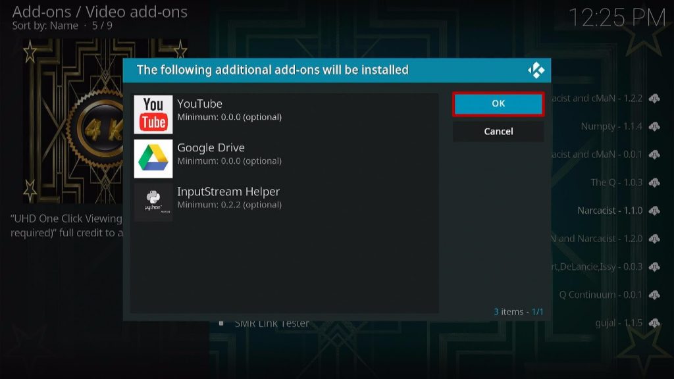This screenshot has width=674, height=379.
Task: Click the Add-ons / Video add-ons breadcrumb
Action: [100, 12]
